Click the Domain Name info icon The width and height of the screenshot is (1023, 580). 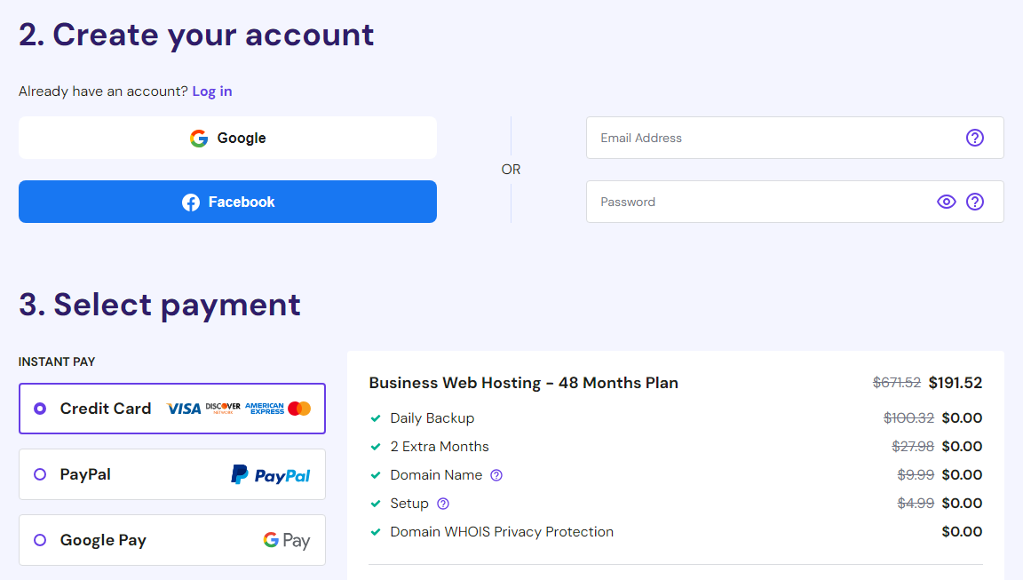tap(496, 475)
